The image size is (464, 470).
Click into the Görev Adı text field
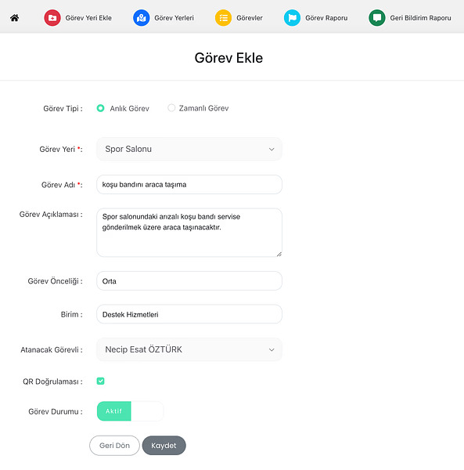(189, 184)
